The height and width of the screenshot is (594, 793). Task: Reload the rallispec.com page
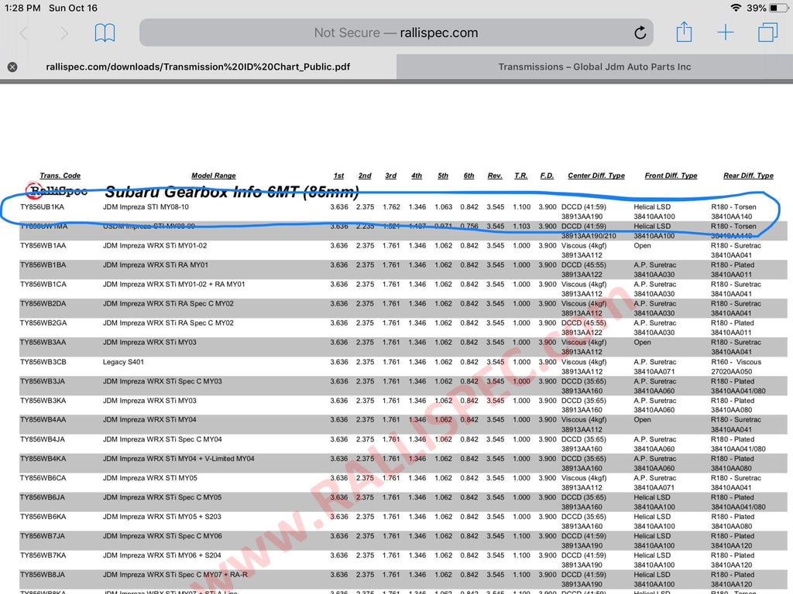coord(640,33)
